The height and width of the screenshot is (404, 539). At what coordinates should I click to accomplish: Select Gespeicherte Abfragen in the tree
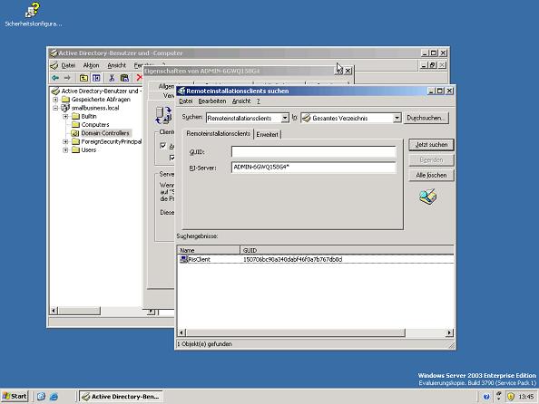click(x=101, y=100)
